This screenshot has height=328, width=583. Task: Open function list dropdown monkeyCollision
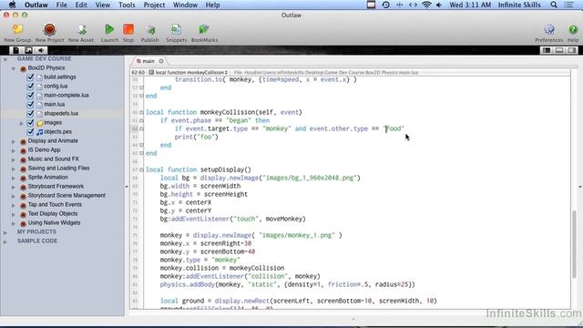(189, 73)
